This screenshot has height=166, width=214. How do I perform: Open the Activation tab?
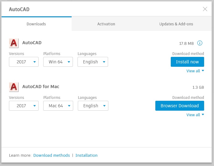point(106,24)
